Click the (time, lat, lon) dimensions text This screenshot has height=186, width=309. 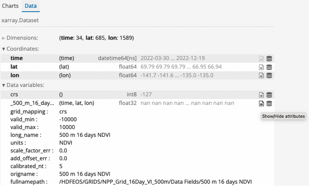point(77,103)
